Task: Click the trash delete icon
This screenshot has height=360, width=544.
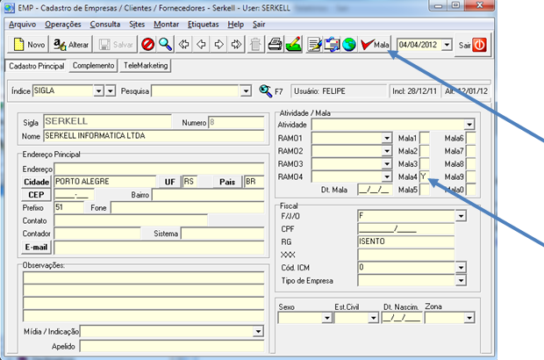Action: click(x=255, y=45)
